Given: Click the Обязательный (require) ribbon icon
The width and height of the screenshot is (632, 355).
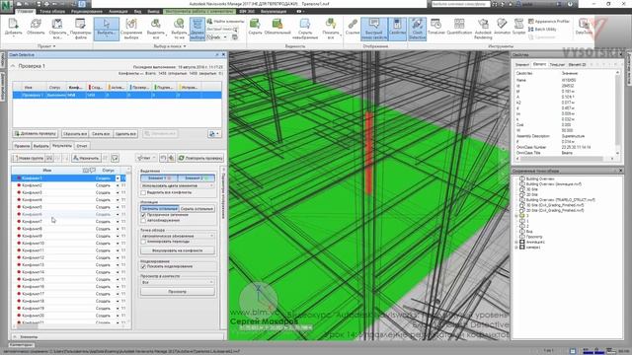Looking at the screenshot, I should 277,24.
